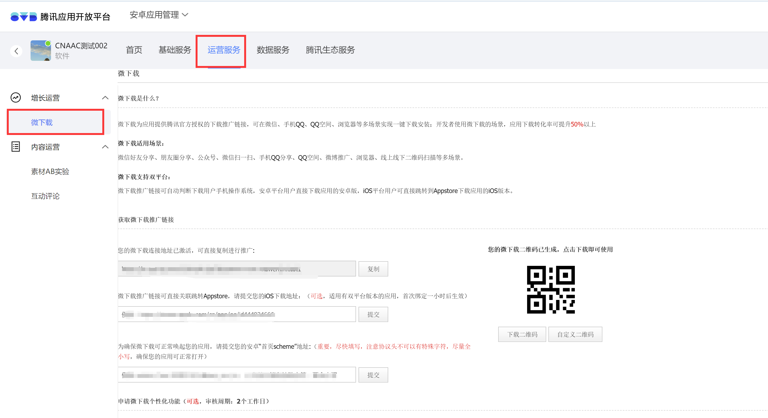Click the iOS download address input
The width and height of the screenshot is (768, 418).
(x=237, y=314)
